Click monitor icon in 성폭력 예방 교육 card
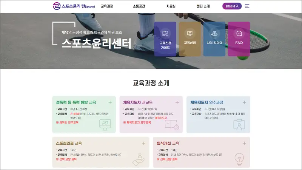Viewport: 302px width, 170px height. (105, 124)
